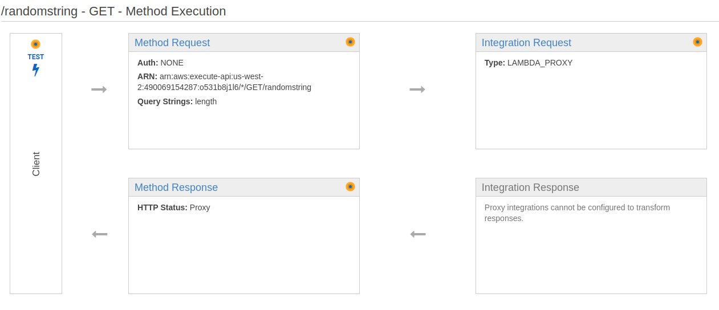The width and height of the screenshot is (719, 310).
Task: Click the orange dot in Method Response header
Action: click(x=350, y=186)
